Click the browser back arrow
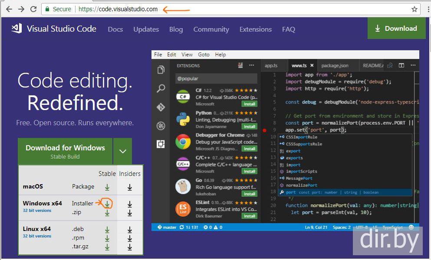Viewport: 431px width, 260px height. point(9,9)
